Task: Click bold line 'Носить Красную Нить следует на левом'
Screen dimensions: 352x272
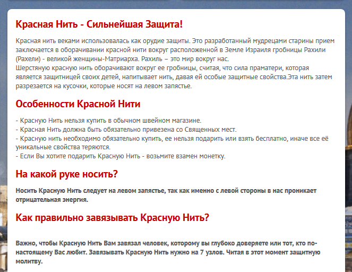Action: 166,191
